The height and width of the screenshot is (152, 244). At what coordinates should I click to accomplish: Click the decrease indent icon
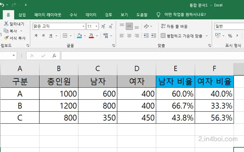tap(146, 36)
